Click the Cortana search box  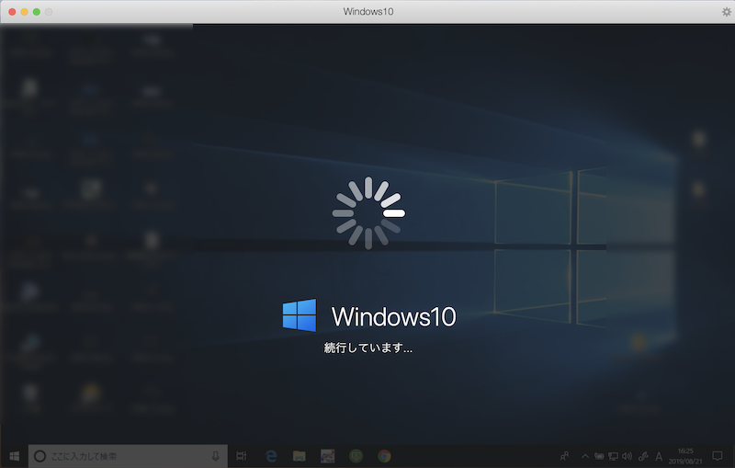coord(119,456)
